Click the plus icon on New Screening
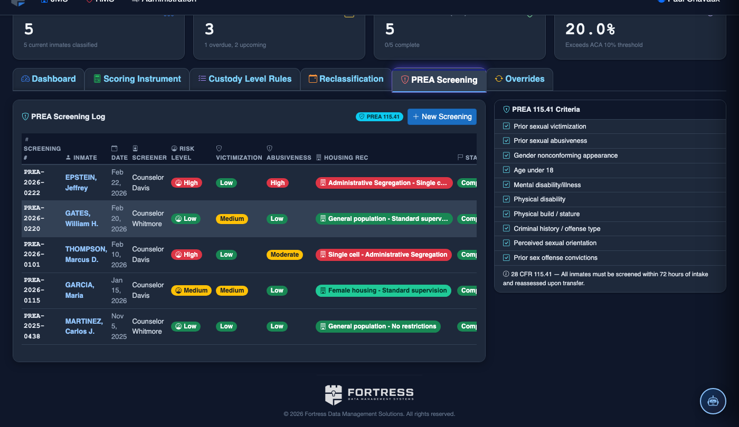The height and width of the screenshot is (427, 739). click(416, 117)
